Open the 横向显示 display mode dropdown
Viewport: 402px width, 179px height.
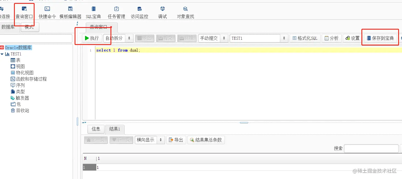click(150, 140)
